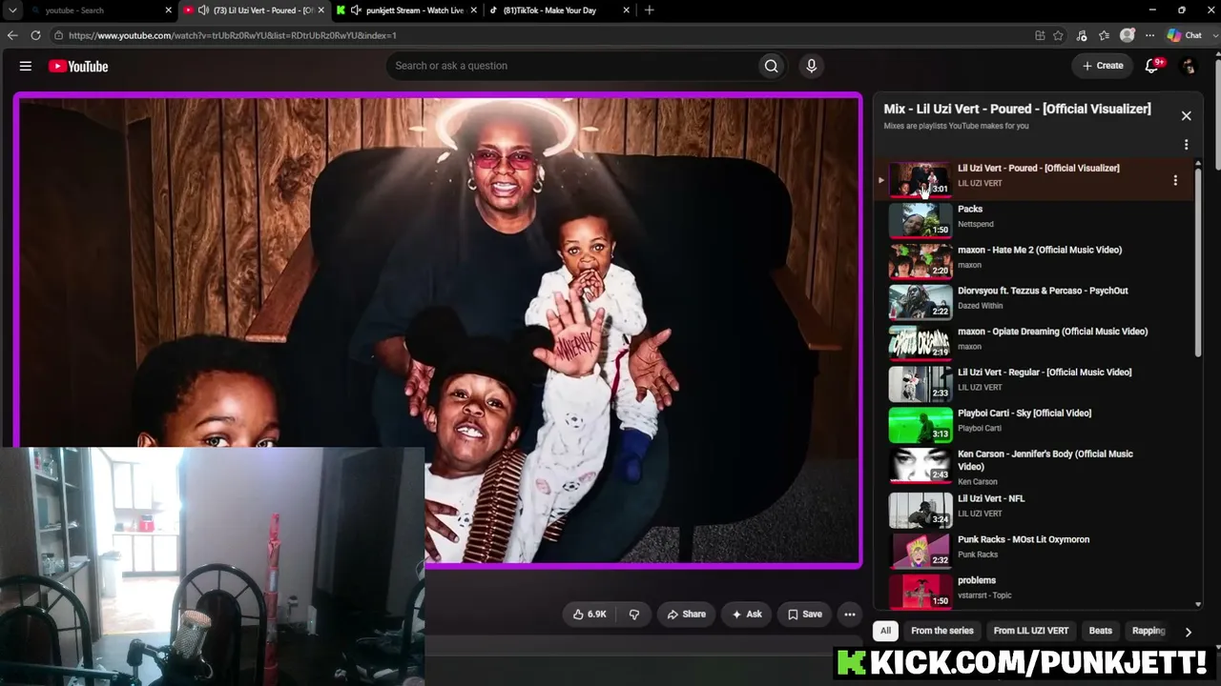Open the YouTube hamburger guide menu
1221x686 pixels.
[x=26, y=66]
